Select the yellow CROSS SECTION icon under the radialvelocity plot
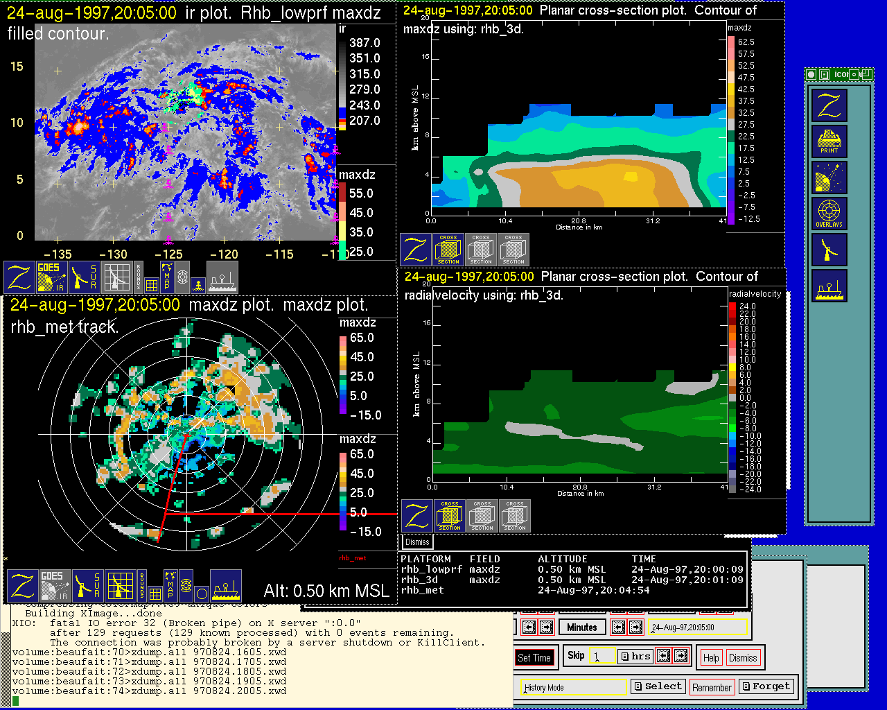Viewport: 887px width, 710px height. coord(450,516)
